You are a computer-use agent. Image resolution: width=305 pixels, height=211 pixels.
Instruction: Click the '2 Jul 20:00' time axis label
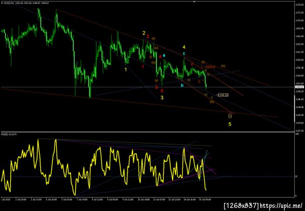point(21,199)
